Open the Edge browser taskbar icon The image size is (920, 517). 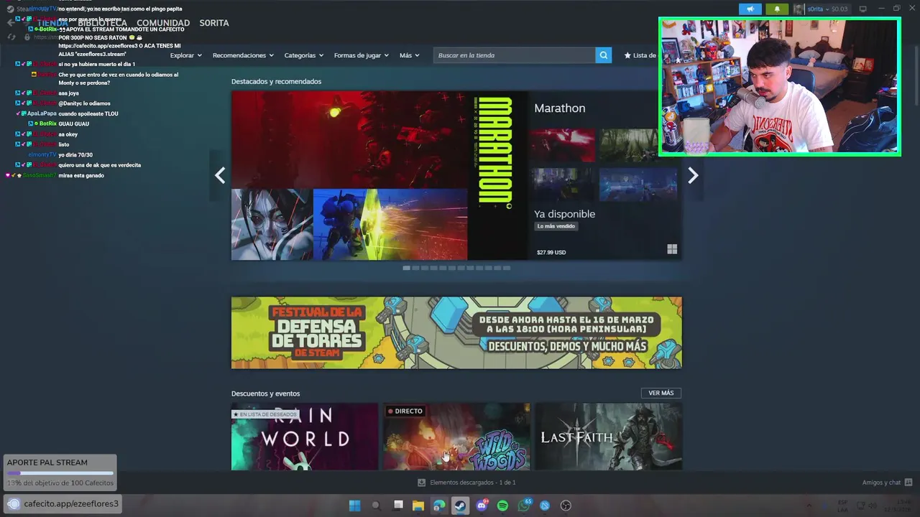[439, 506]
